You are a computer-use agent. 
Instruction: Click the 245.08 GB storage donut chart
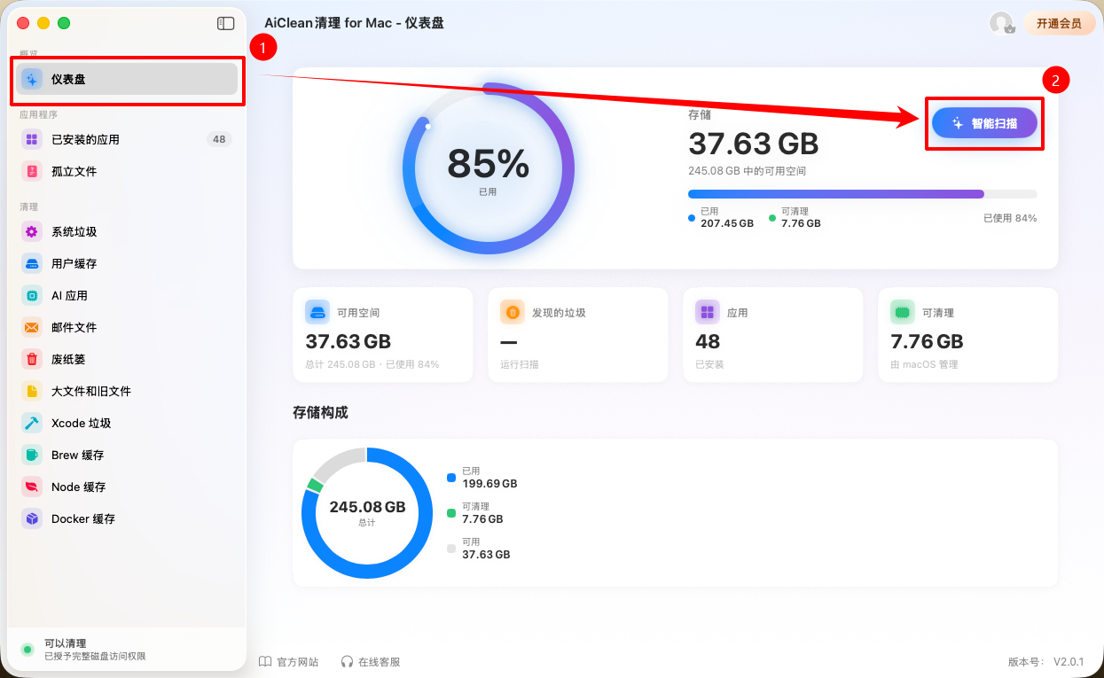coord(367,513)
